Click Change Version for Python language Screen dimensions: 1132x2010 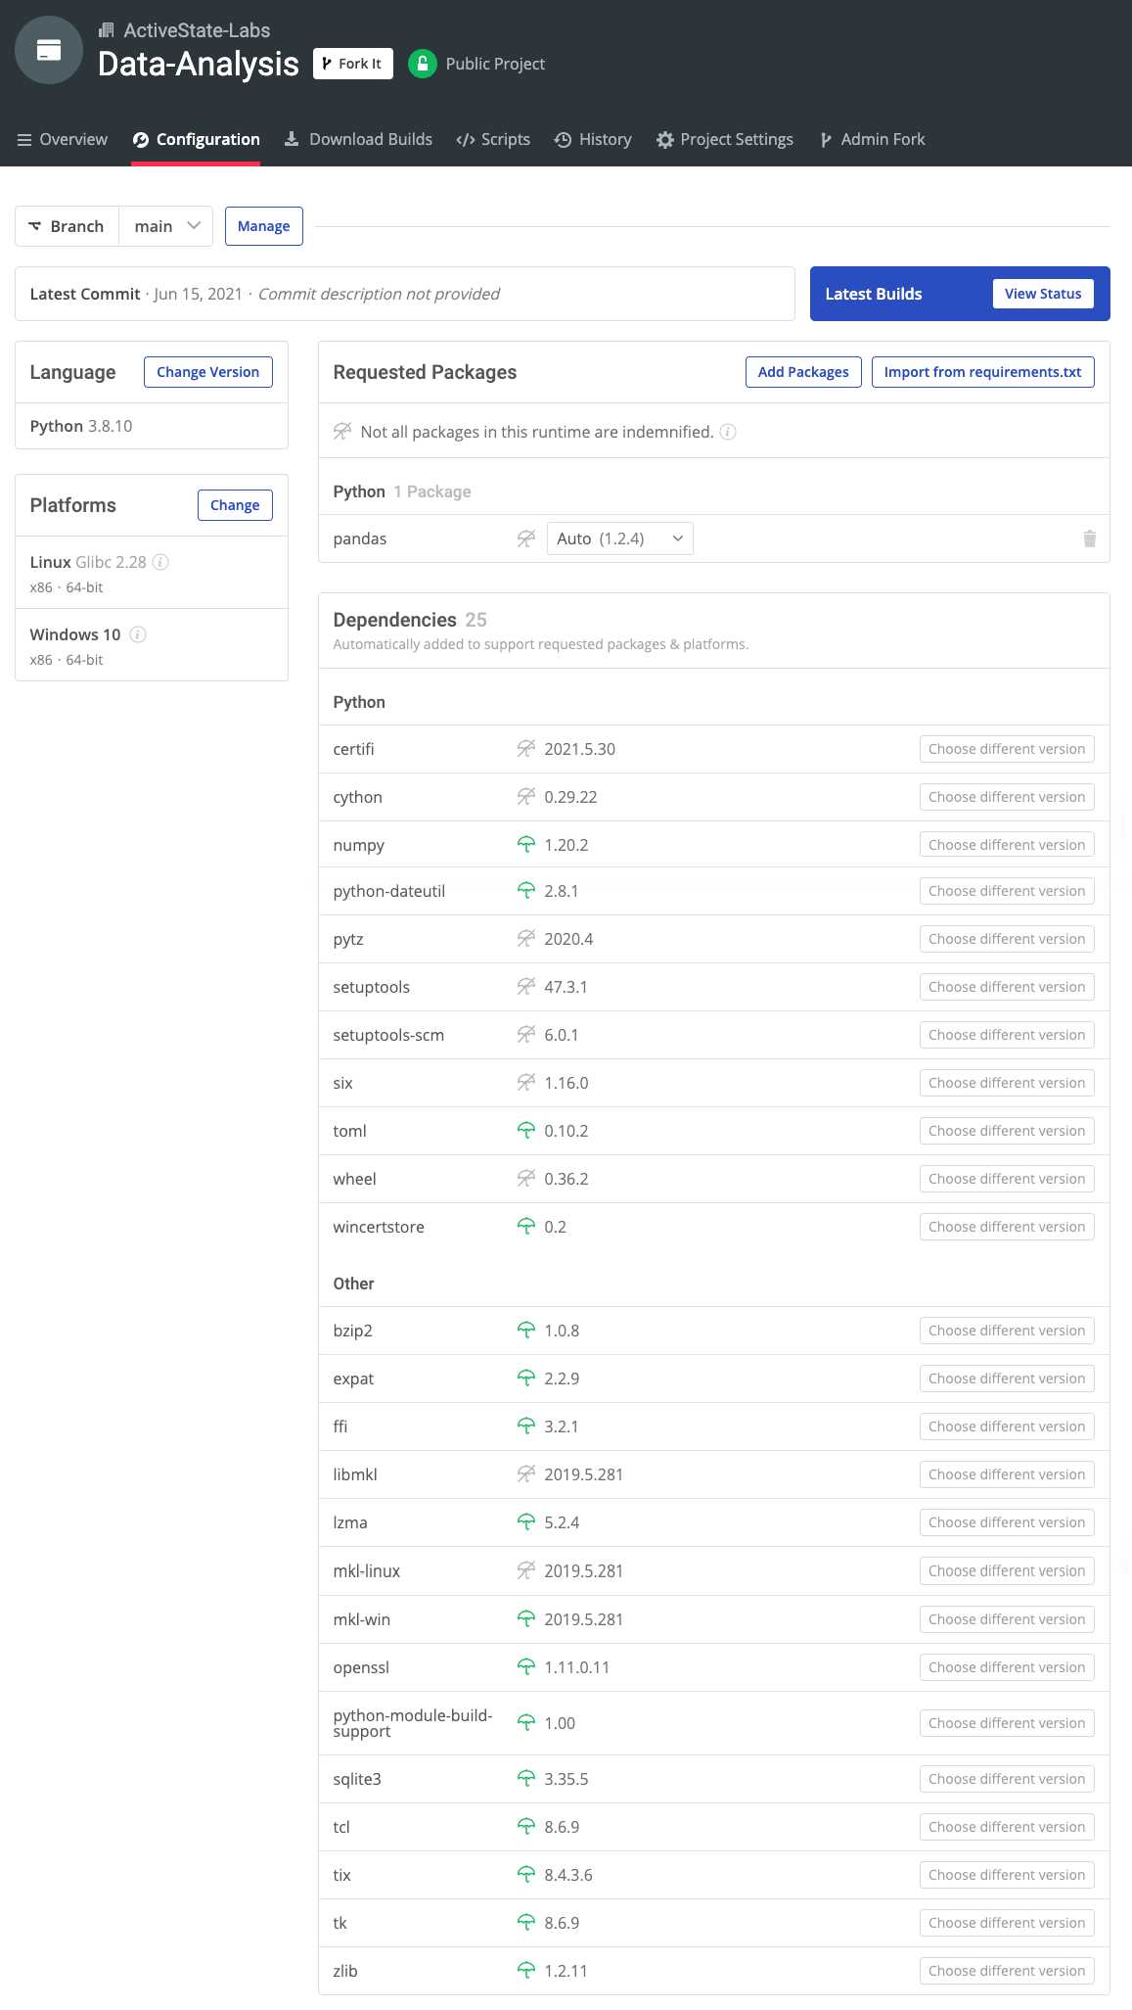click(x=207, y=372)
